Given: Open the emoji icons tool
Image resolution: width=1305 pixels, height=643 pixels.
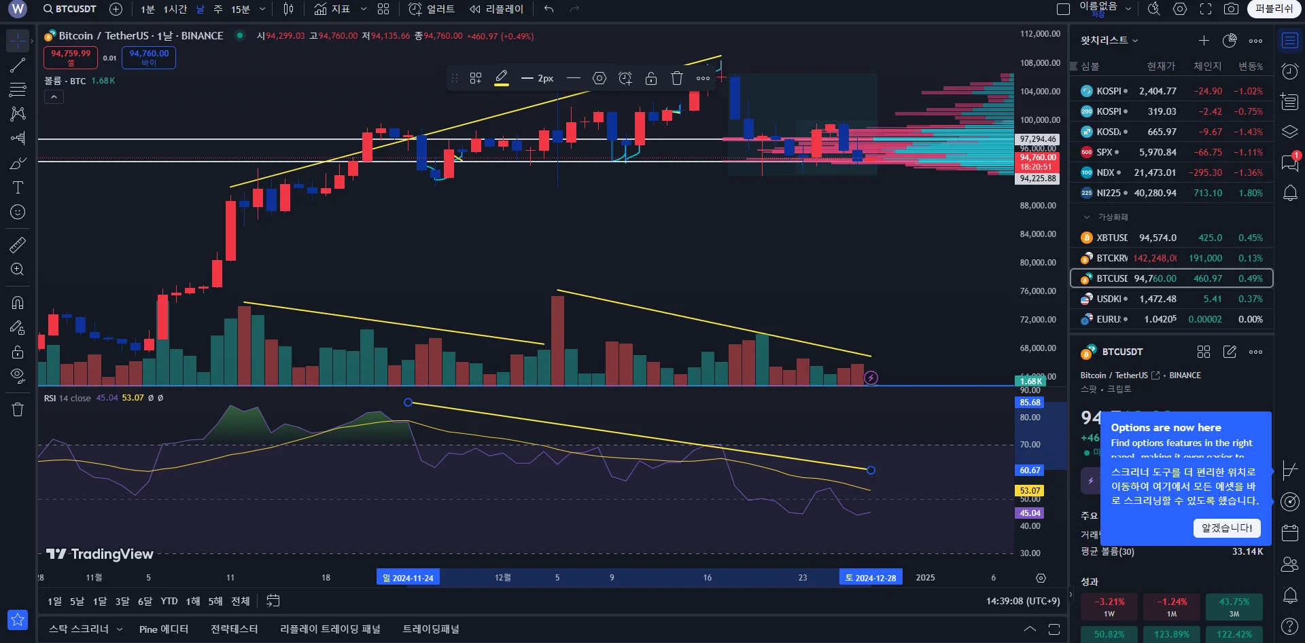Looking at the screenshot, I should 18,212.
